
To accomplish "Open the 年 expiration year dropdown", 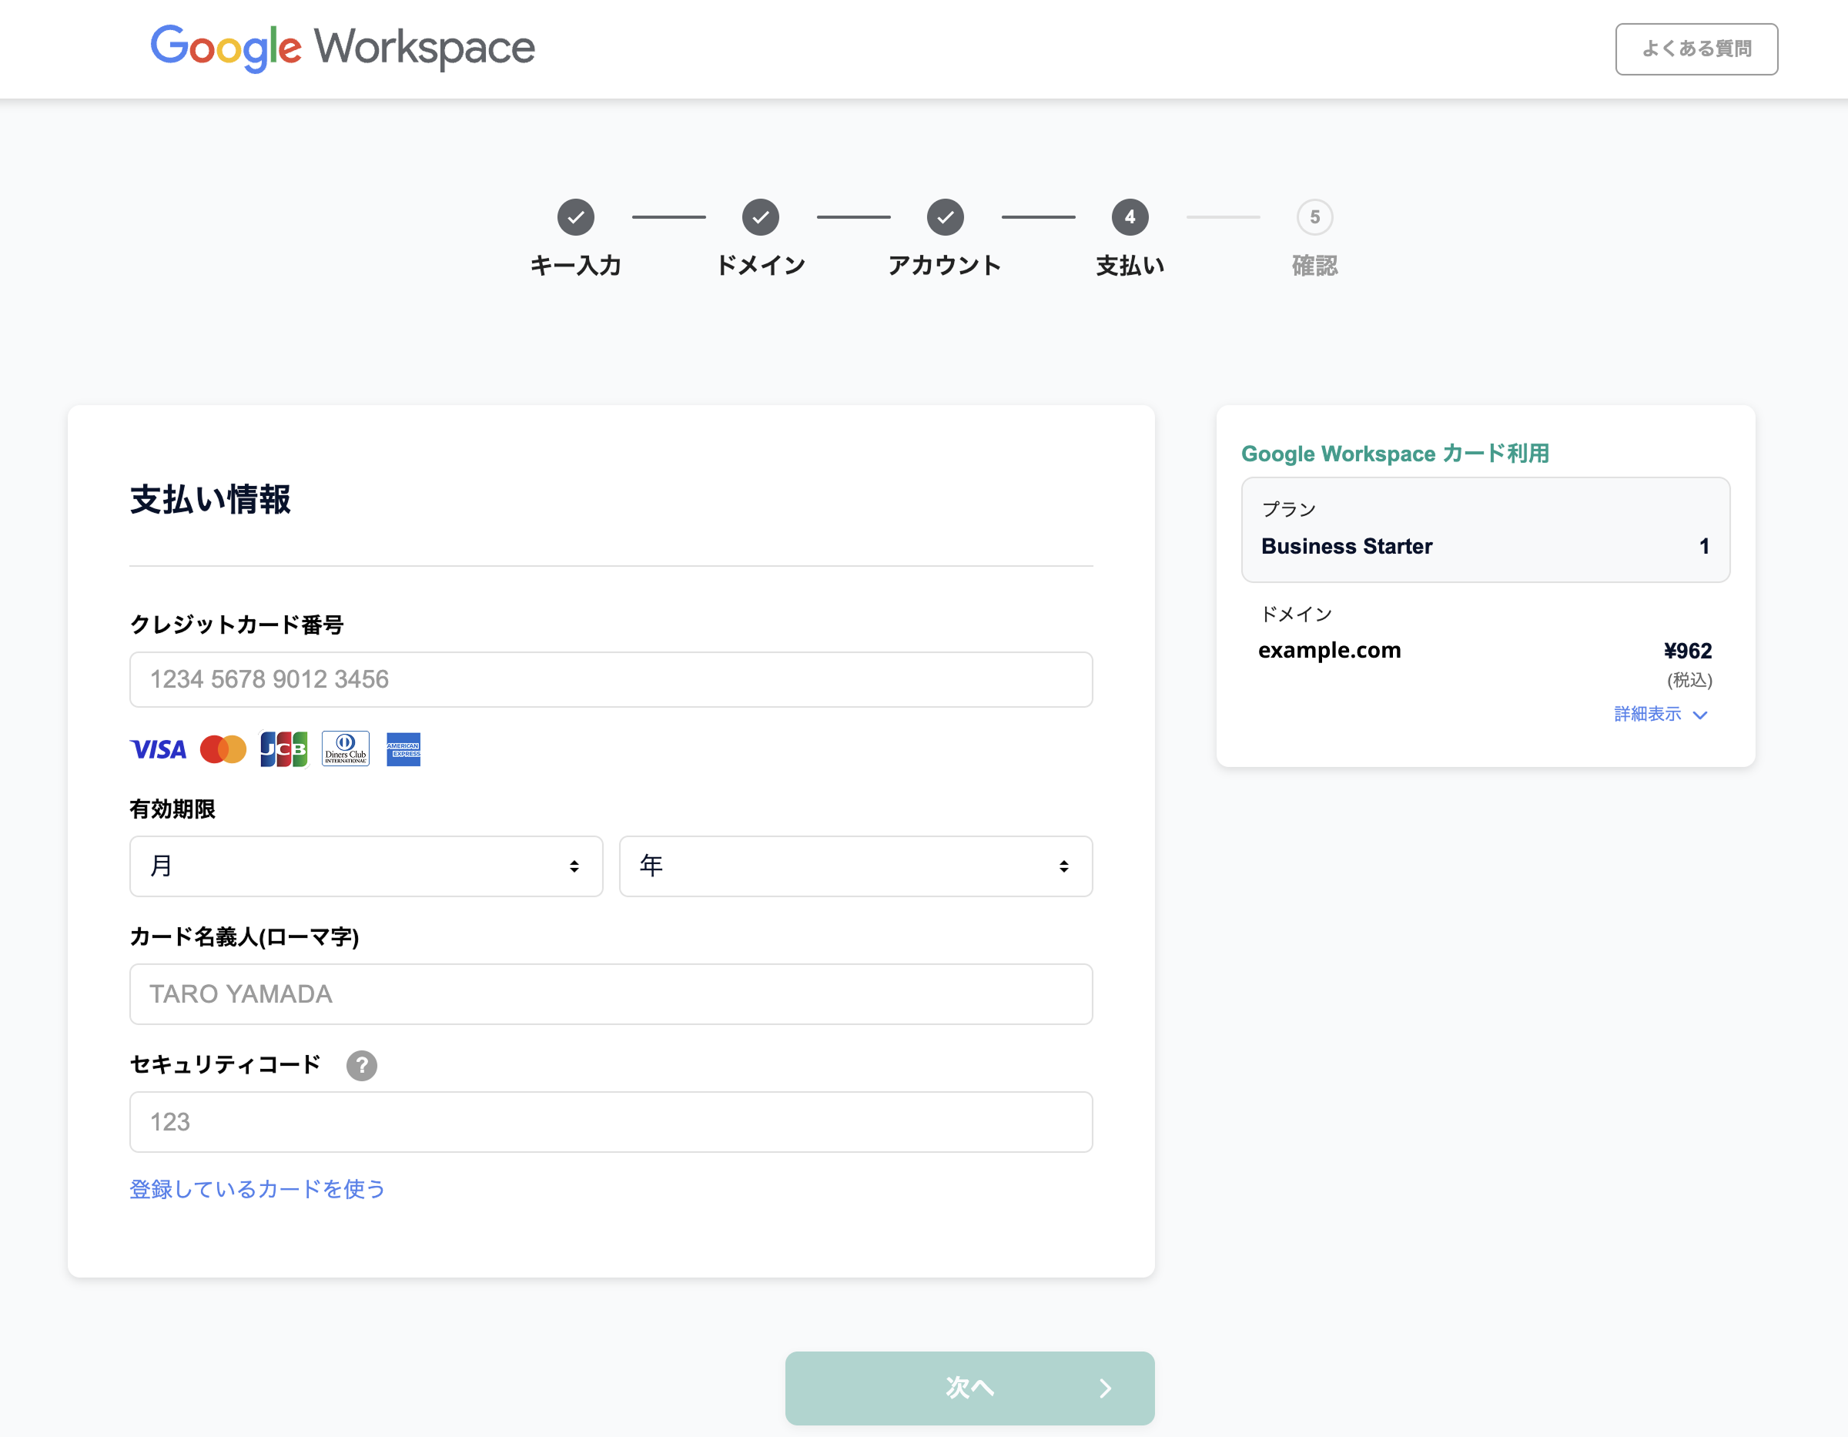I will (x=855, y=866).
